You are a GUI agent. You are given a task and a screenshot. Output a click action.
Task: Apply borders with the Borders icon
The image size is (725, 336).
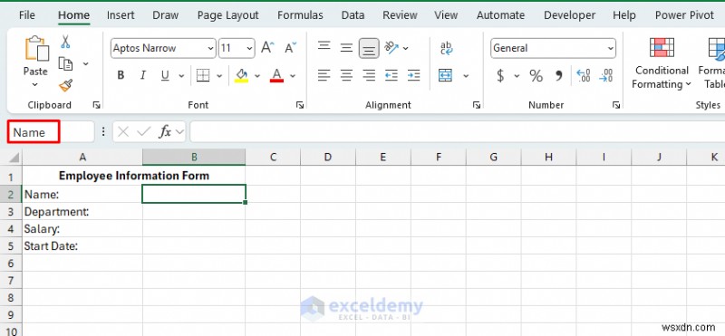pyautogui.click(x=203, y=75)
